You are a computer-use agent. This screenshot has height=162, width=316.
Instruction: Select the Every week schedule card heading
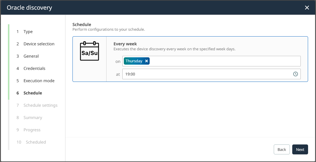coord(125,44)
